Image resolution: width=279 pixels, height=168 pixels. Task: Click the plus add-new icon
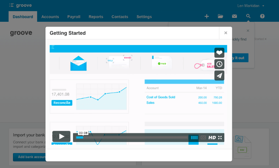[x=207, y=16]
